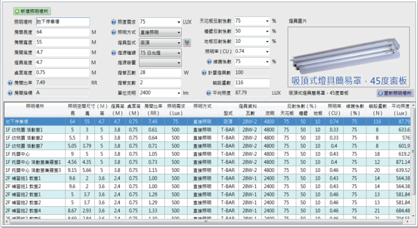The height and width of the screenshot is (228, 418).
Task: Click the help icon beside 房間比率
Action: tap(10, 83)
